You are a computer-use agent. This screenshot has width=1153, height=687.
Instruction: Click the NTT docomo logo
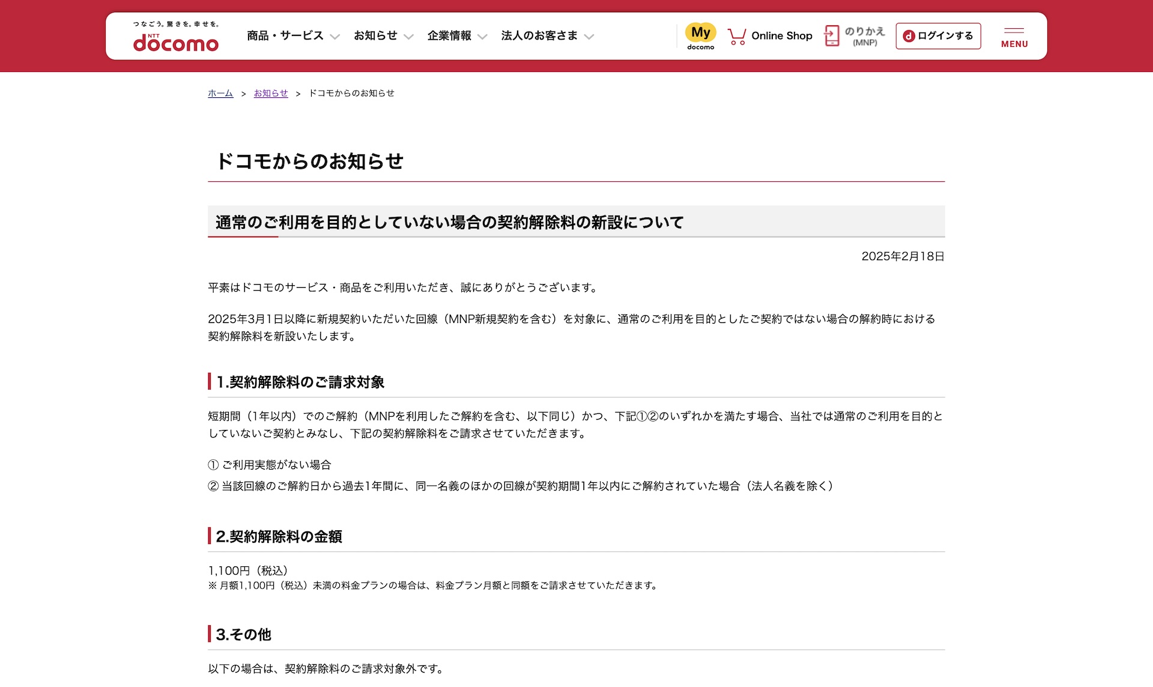coord(175,42)
